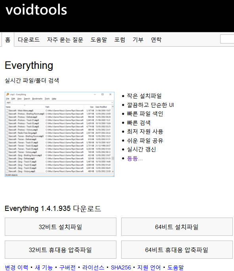Click the 빠른 검색 bullet text
This screenshot has width=234, height=271.
139,123
